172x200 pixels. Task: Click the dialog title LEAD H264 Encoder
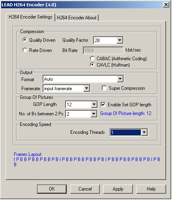pos(29,5)
